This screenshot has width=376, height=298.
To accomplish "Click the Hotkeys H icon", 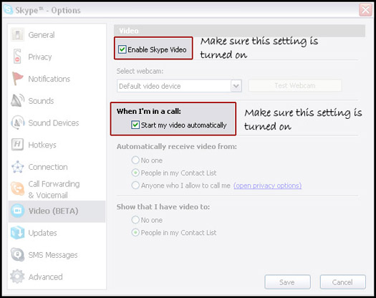I will point(17,145).
